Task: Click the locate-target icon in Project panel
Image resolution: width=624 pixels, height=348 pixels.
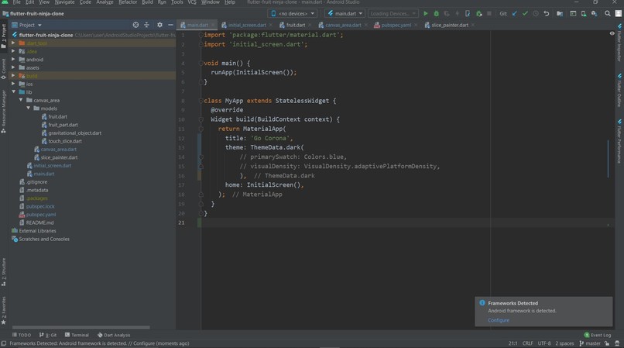Action: click(135, 25)
